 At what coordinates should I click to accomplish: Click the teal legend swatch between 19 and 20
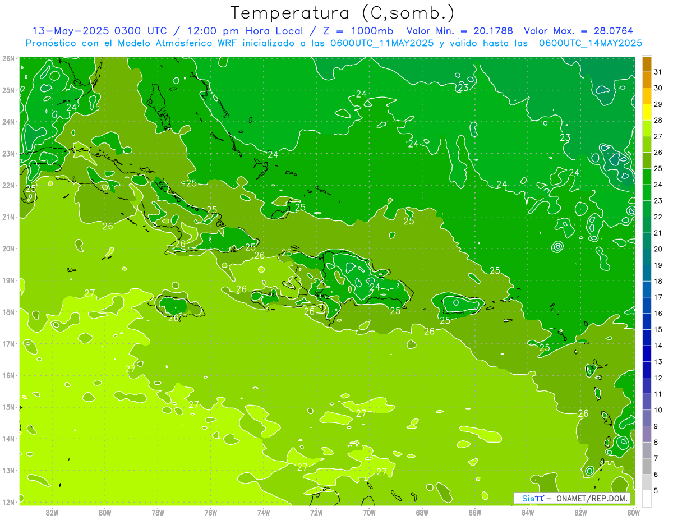click(x=647, y=257)
